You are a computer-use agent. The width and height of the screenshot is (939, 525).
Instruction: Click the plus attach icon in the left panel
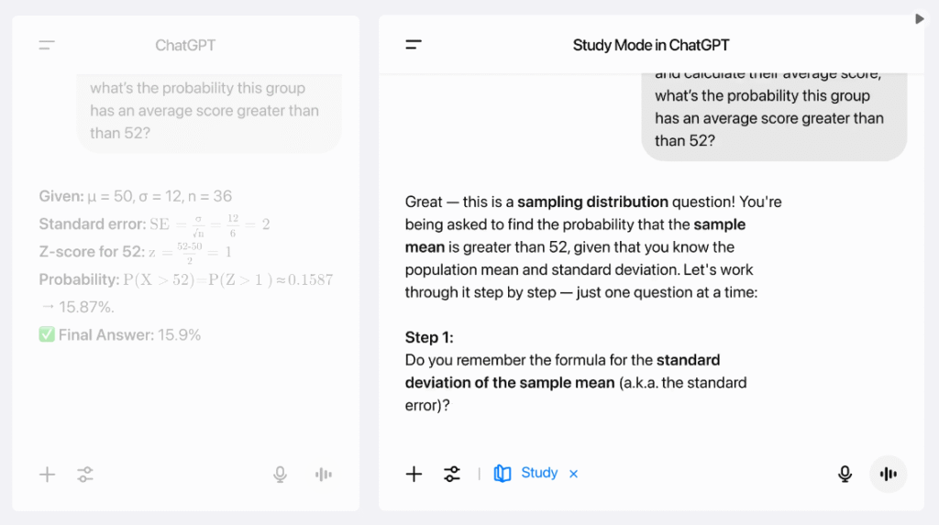coord(48,474)
